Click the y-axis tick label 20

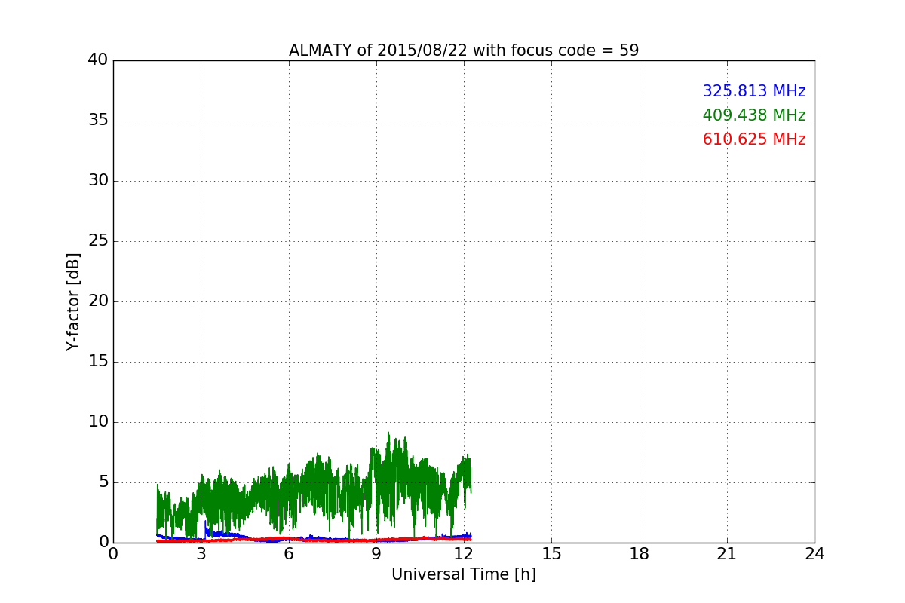coord(98,301)
